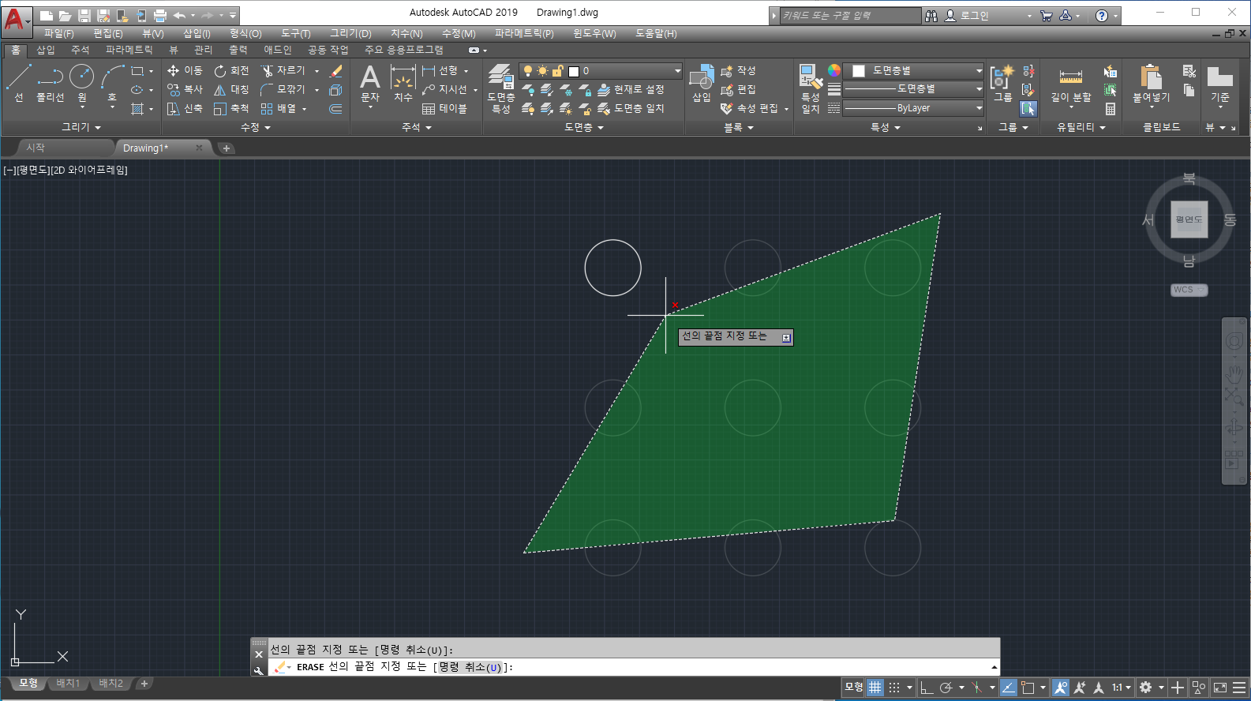Click Match Properties (특성 일치) tool
This screenshot has width=1251, height=701.
[811, 88]
